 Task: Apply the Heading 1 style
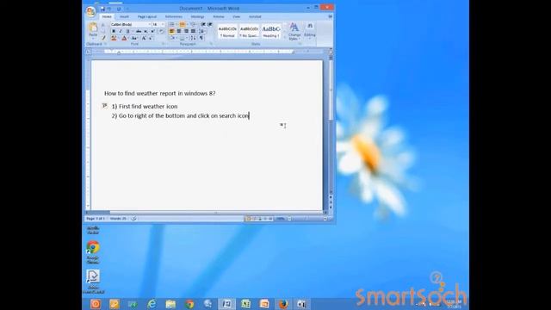point(271,31)
